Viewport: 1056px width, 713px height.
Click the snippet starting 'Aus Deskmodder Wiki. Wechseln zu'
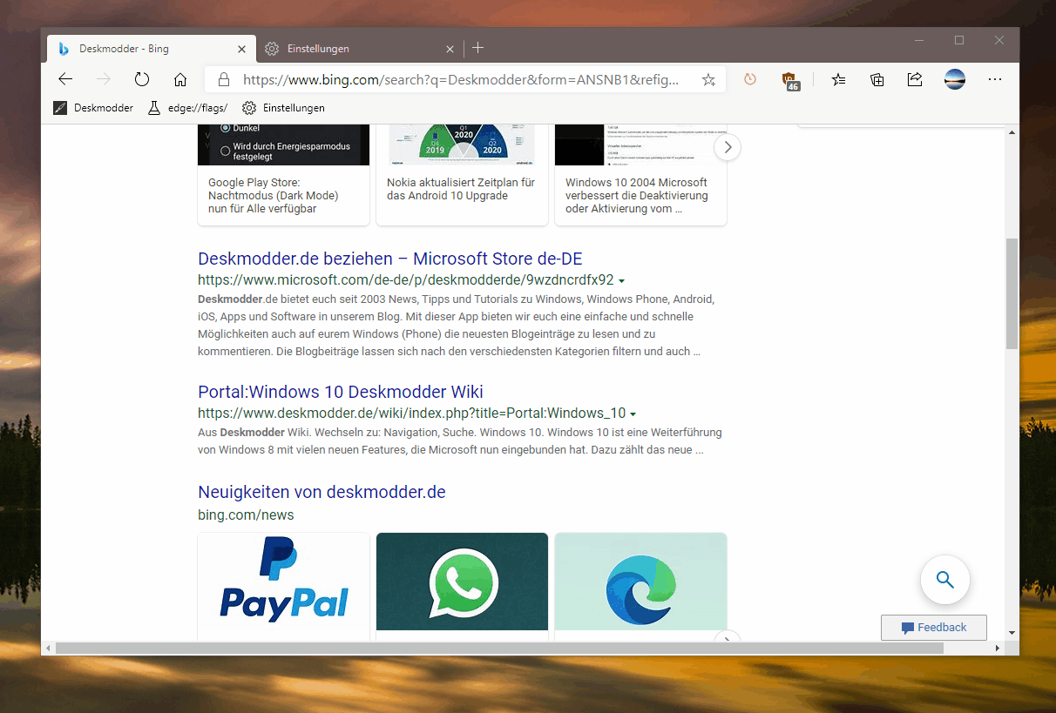(x=460, y=441)
